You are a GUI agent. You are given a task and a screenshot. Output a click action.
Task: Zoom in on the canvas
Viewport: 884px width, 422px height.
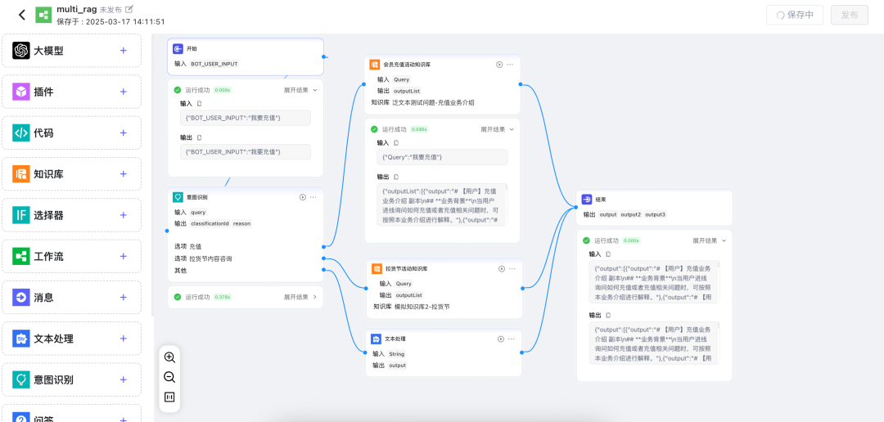(169, 357)
